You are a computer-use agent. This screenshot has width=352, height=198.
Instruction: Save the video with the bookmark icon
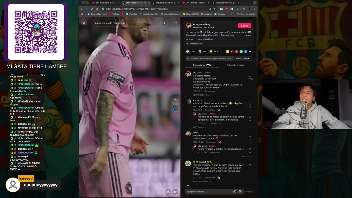coord(211,51)
